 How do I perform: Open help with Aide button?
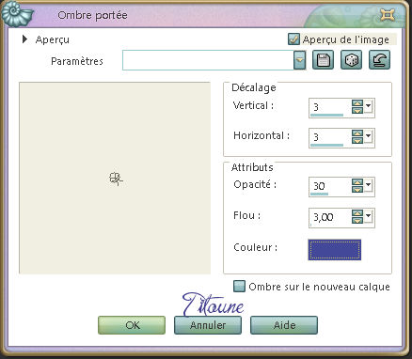tap(284, 325)
